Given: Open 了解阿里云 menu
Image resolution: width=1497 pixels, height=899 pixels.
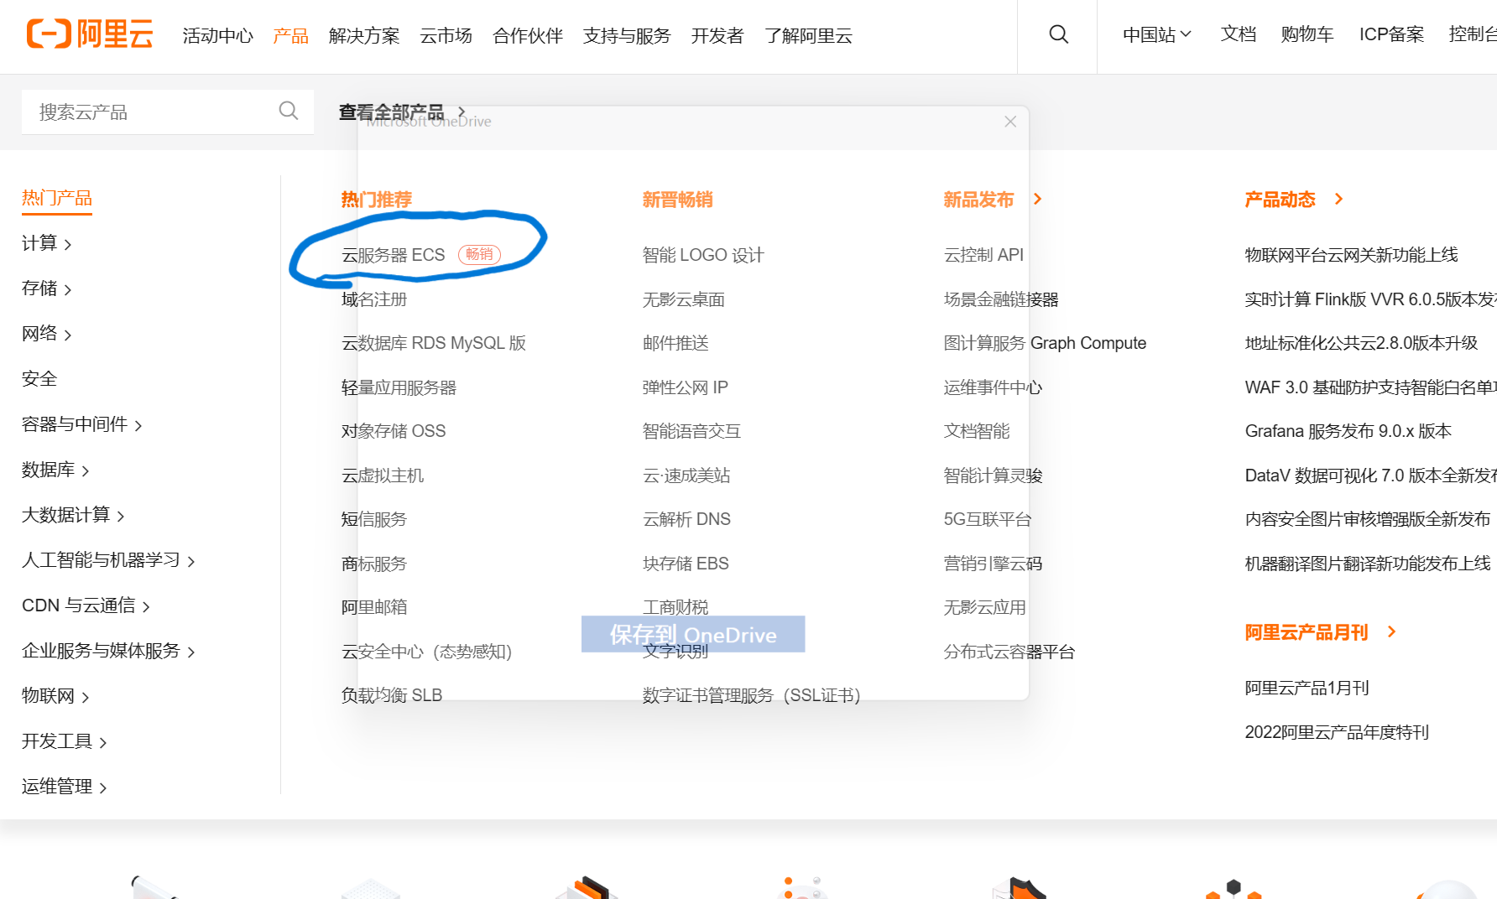Looking at the screenshot, I should tap(808, 35).
